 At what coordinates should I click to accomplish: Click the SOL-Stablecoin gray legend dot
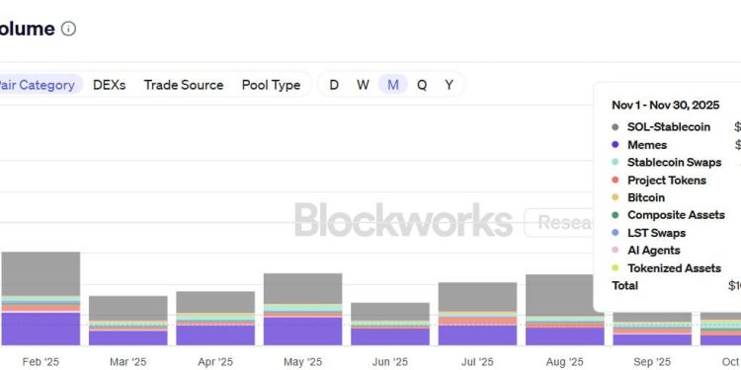tap(615, 127)
